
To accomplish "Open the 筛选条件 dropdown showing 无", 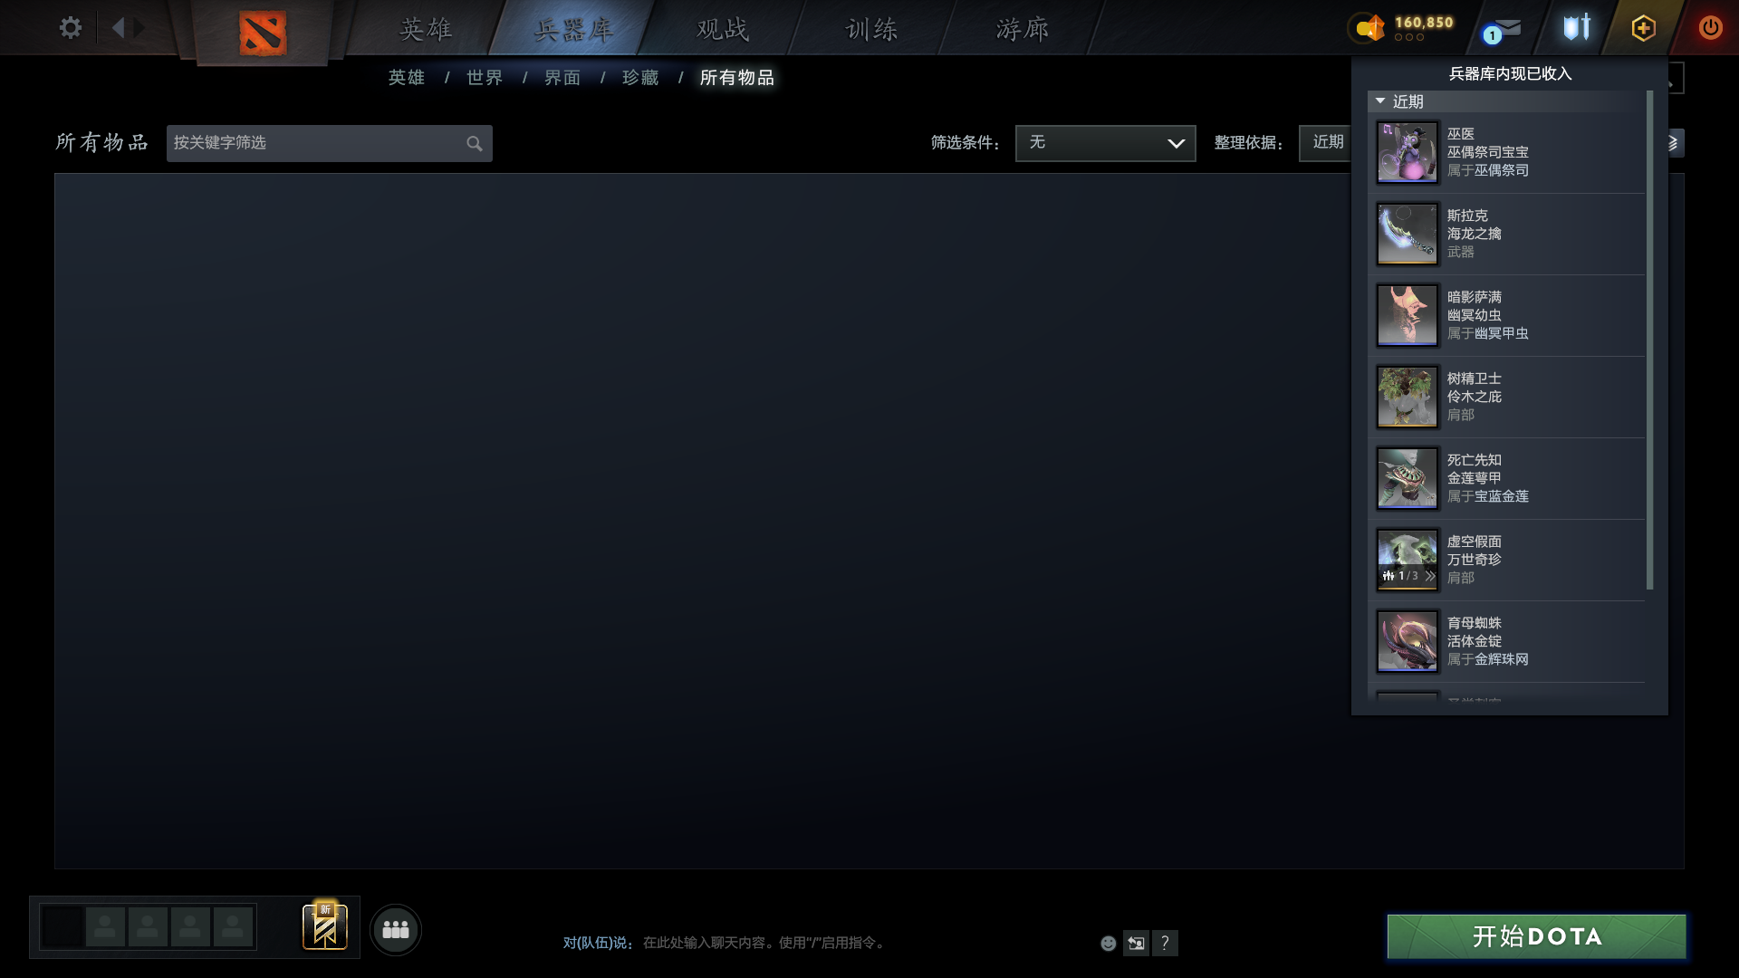I will pyautogui.click(x=1105, y=143).
